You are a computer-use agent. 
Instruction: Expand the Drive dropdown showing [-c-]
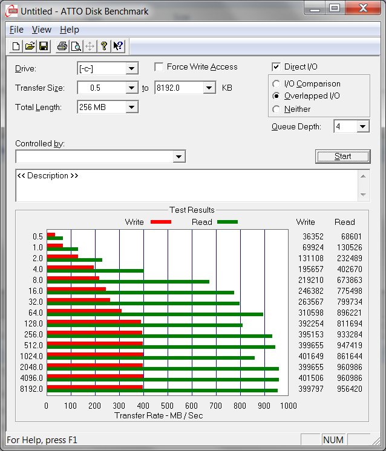coord(131,68)
